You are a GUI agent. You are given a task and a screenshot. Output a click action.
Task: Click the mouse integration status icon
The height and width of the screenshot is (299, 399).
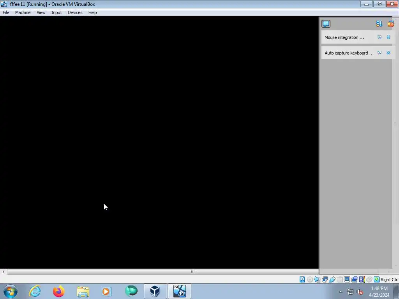coord(369,280)
